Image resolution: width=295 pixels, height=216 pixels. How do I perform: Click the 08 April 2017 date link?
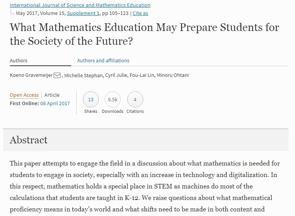coord(55,103)
